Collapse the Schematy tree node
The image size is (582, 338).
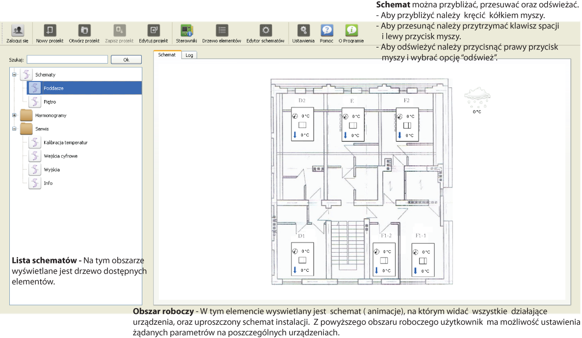coord(14,75)
